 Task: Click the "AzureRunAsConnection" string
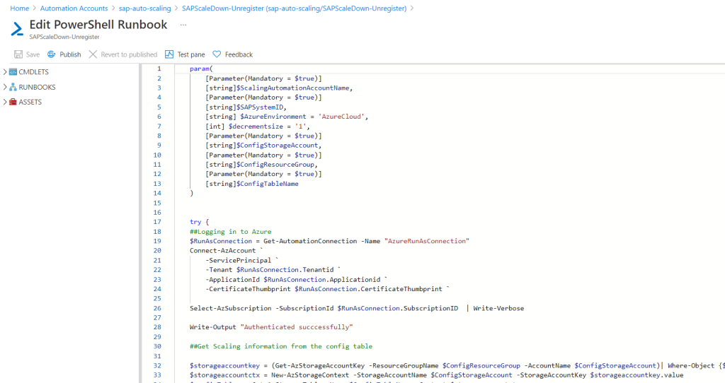(427, 242)
